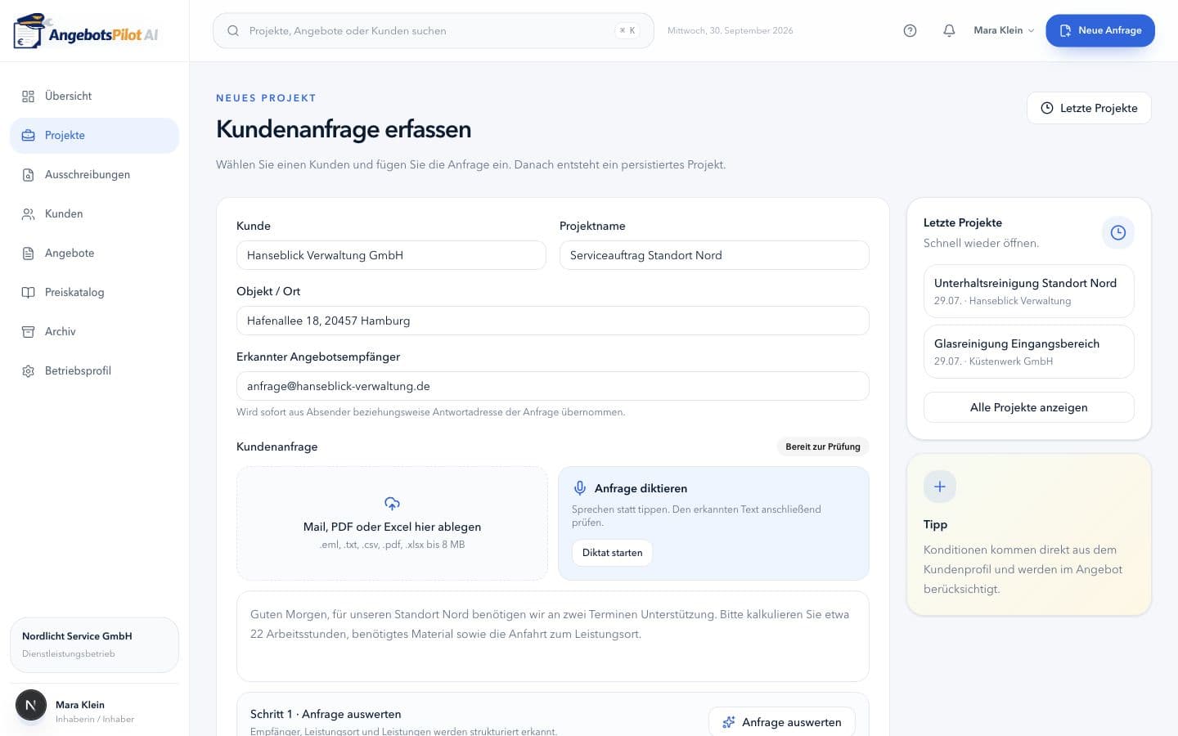Click the Objekt / Ort address field
The width and height of the screenshot is (1178, 736).
tap(553, 321)
